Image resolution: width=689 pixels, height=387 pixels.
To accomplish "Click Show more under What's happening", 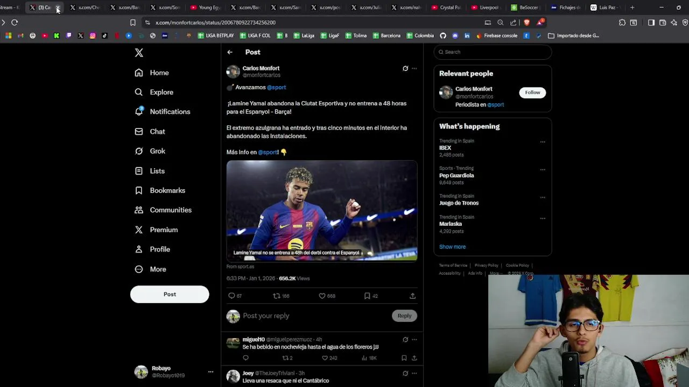I will tap(452, 247).
